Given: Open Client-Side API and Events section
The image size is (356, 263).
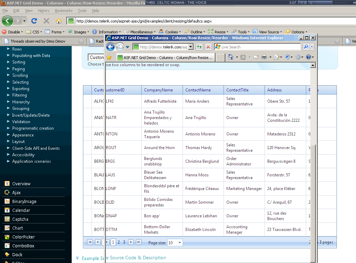Looking at the screenshot, I should coord(36,148).
